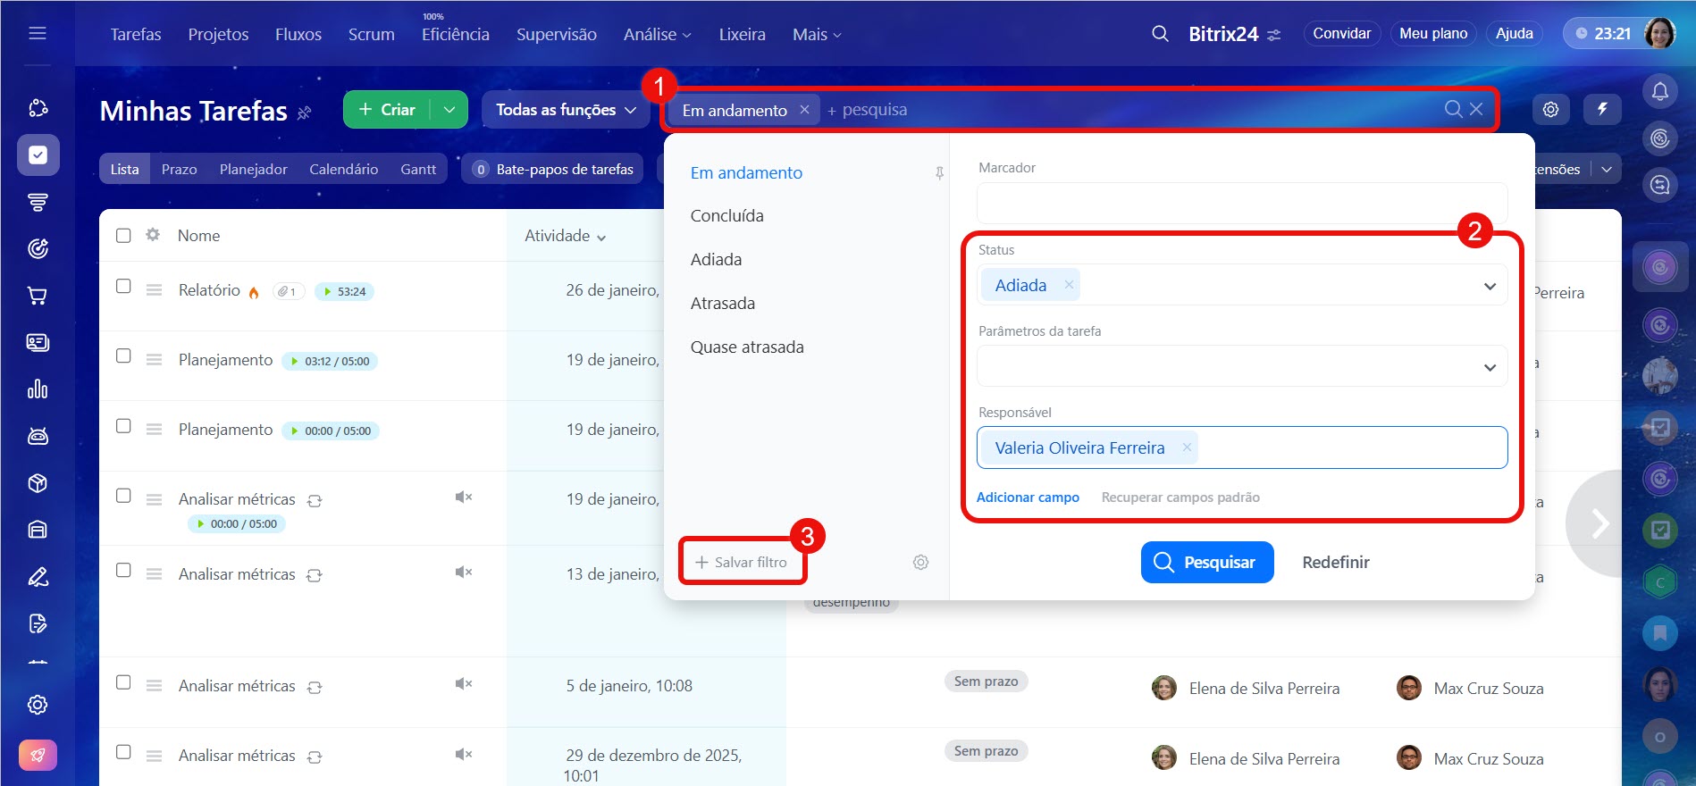This screenshot has height=786, width=1696.
Task: Click the magnifier icon in top bar
Action: [x=1160, y=34]
